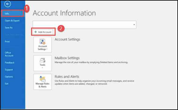Viewport: 178px width, 110px height.
Task: Select Support in the sidebar
Action: pos(9,70)
